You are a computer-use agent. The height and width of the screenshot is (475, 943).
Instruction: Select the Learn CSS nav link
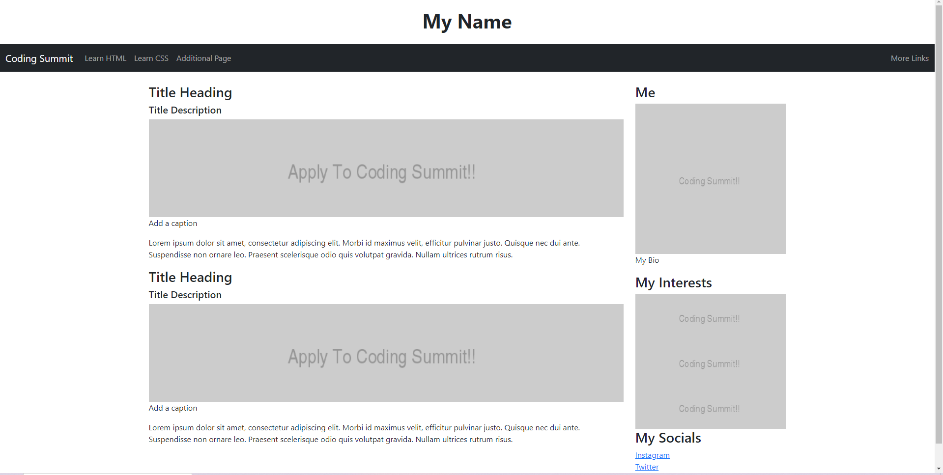pyautogui.click(x=151, y=58)
